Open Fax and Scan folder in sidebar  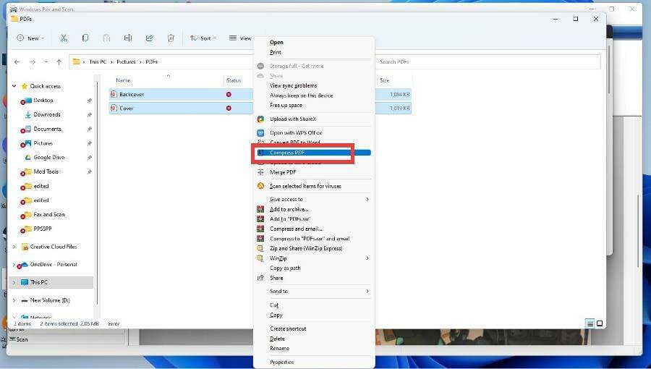(48, 215)
